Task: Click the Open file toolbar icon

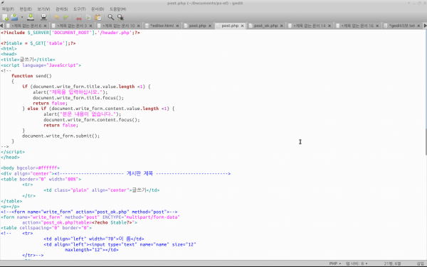Action: click(x=14, y=17)
